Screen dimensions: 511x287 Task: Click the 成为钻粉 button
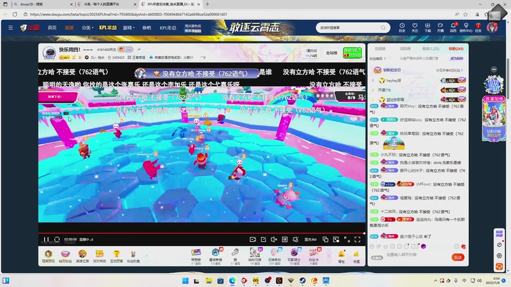(x=457, y=59)
